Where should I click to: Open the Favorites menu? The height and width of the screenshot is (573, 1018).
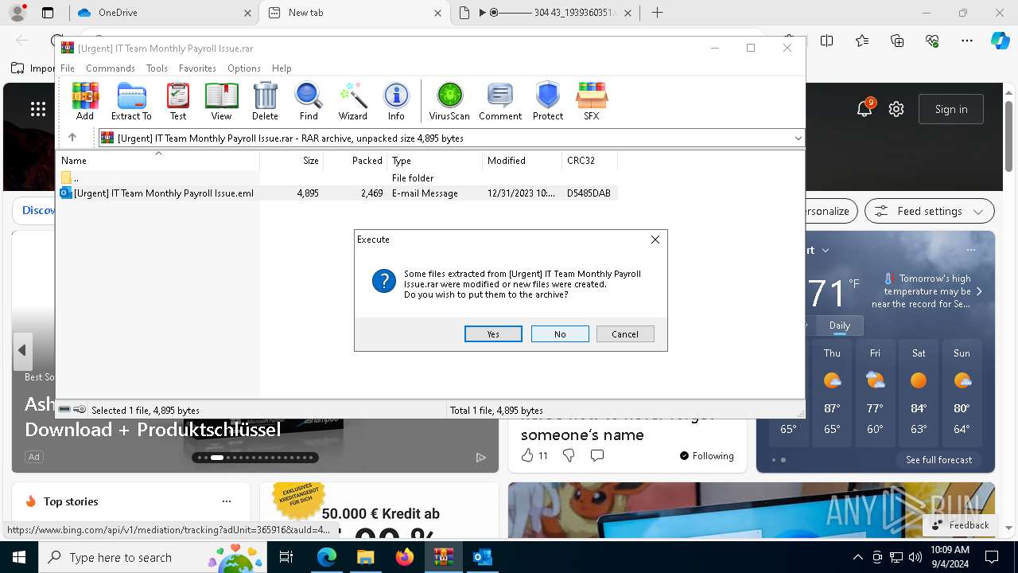(x=197, y=68)
